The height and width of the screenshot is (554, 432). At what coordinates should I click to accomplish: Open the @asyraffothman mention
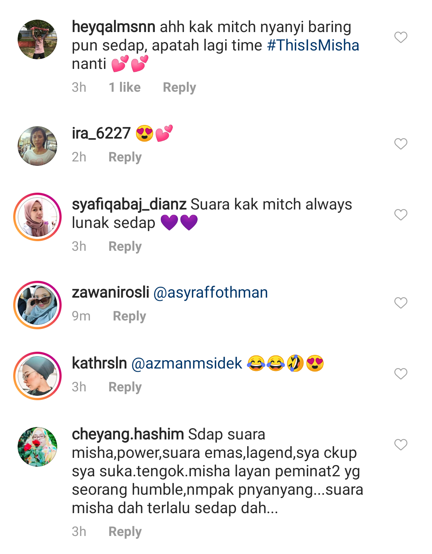[211, 293]
